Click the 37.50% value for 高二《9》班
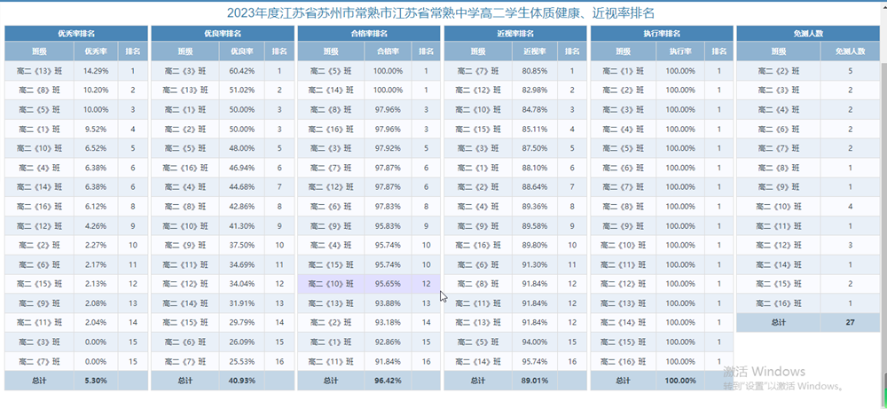This screenshot has width=887, height=409. (x=241, y=245)
